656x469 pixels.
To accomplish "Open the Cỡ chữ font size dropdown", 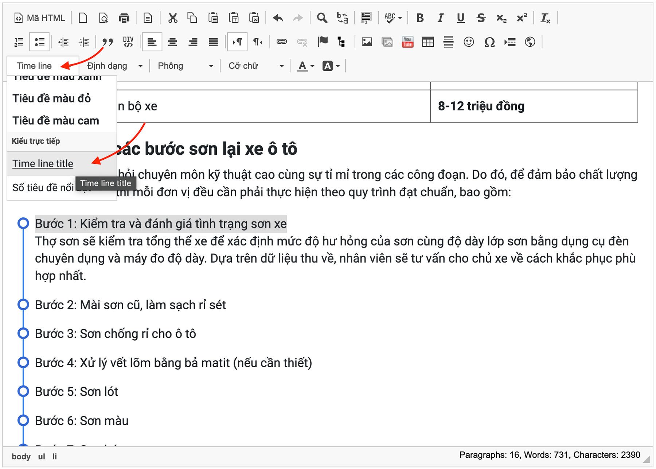I will click(x=256, y=66).
